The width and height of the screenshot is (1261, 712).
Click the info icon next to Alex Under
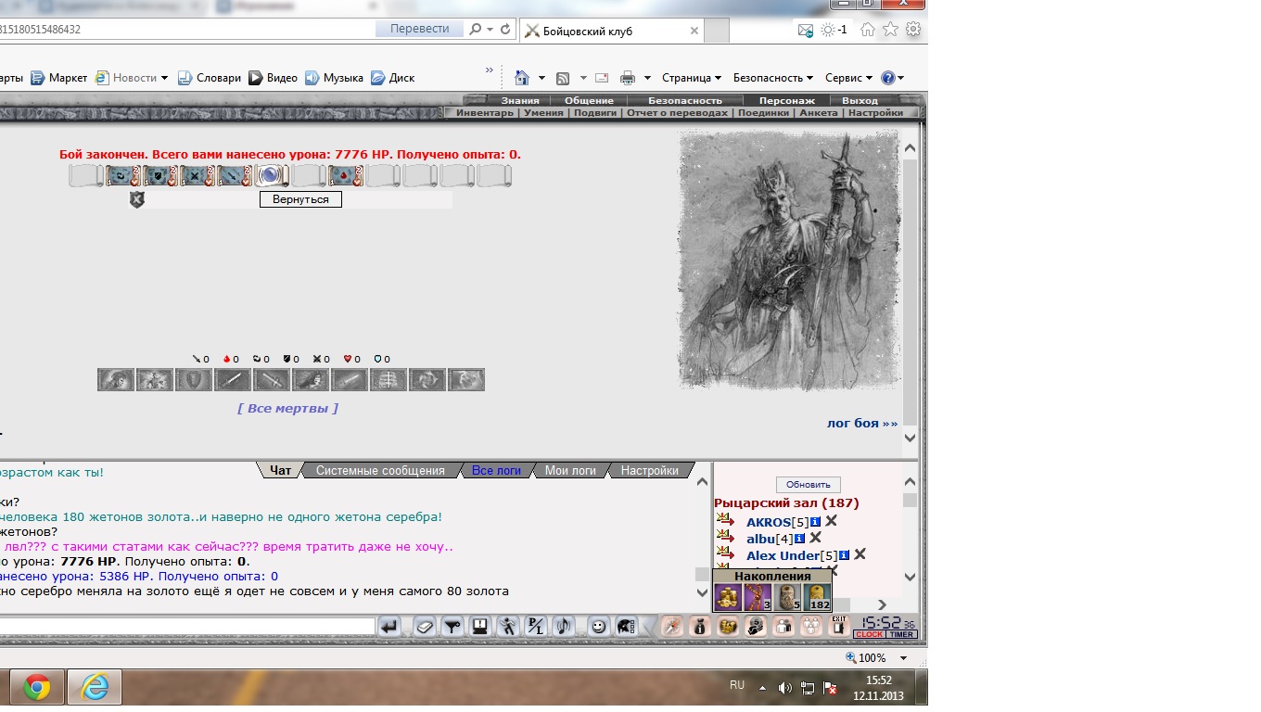pos(844,555)
